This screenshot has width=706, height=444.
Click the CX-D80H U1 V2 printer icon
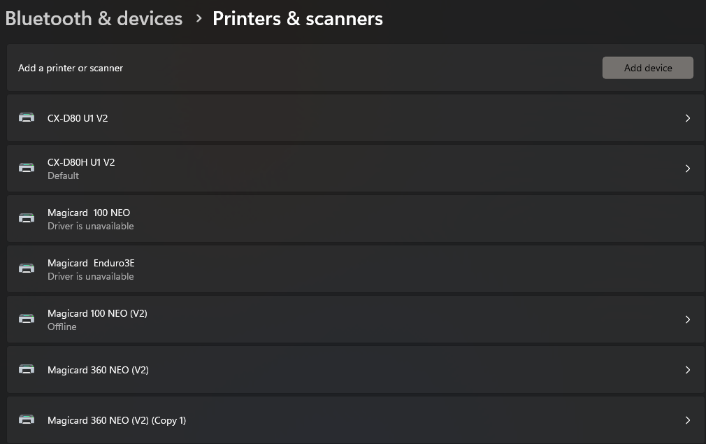(27, 169)
